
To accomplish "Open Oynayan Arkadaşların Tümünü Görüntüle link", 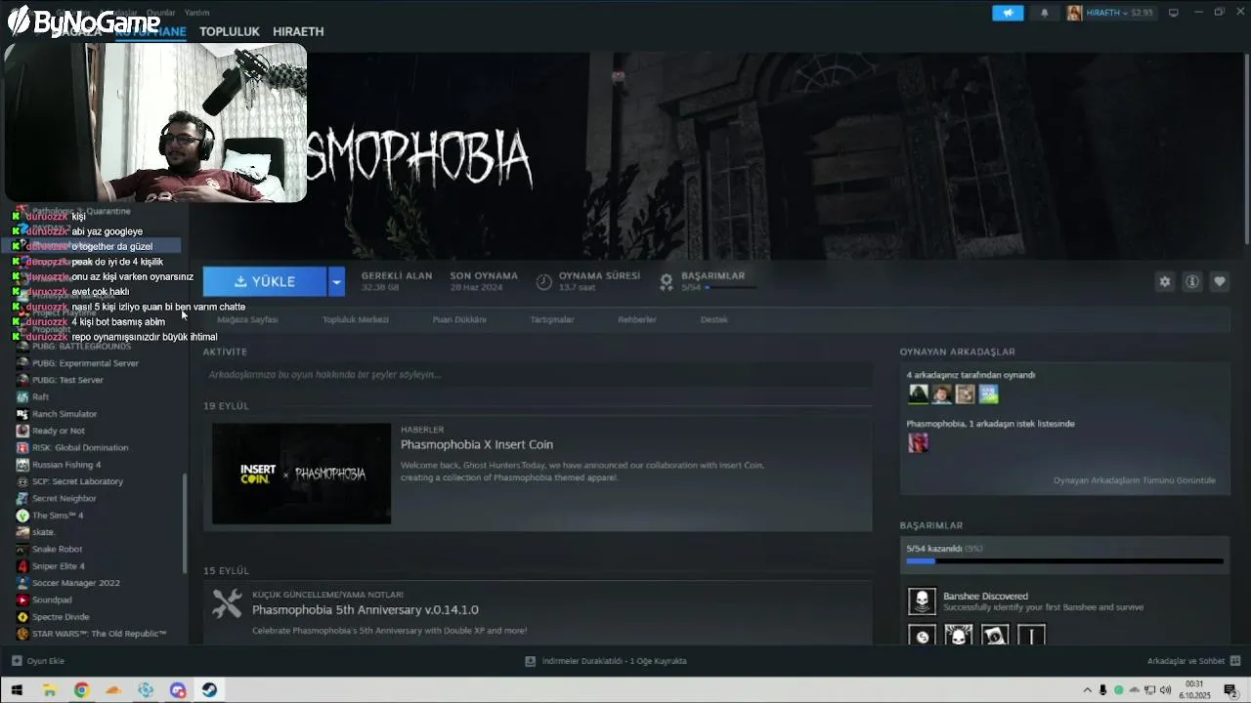I will click(1135, 480).
